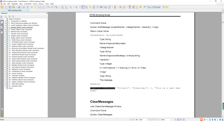Toggle continuous page layout in status bar

179,119
